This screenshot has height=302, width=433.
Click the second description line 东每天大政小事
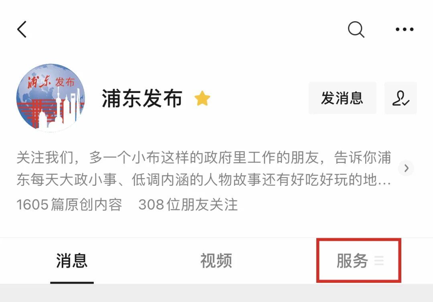(204, 179)
